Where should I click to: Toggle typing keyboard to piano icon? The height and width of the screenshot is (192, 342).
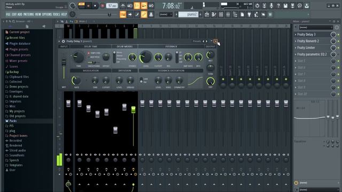pyautogui.click(x=123, y=14)
